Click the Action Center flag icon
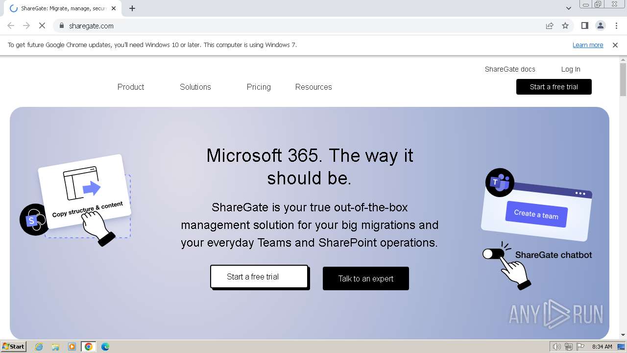Image resolution: width=627 pixels, height=353 pixels. click(580, 347)
